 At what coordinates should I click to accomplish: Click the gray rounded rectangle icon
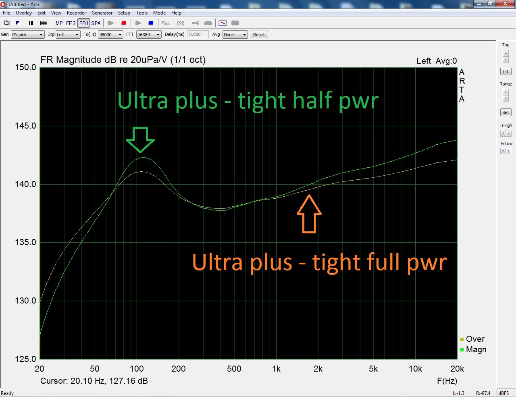click(x=235, y=23)
